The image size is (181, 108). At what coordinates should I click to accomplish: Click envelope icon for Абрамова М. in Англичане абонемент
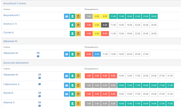click(x=39, y=75)
